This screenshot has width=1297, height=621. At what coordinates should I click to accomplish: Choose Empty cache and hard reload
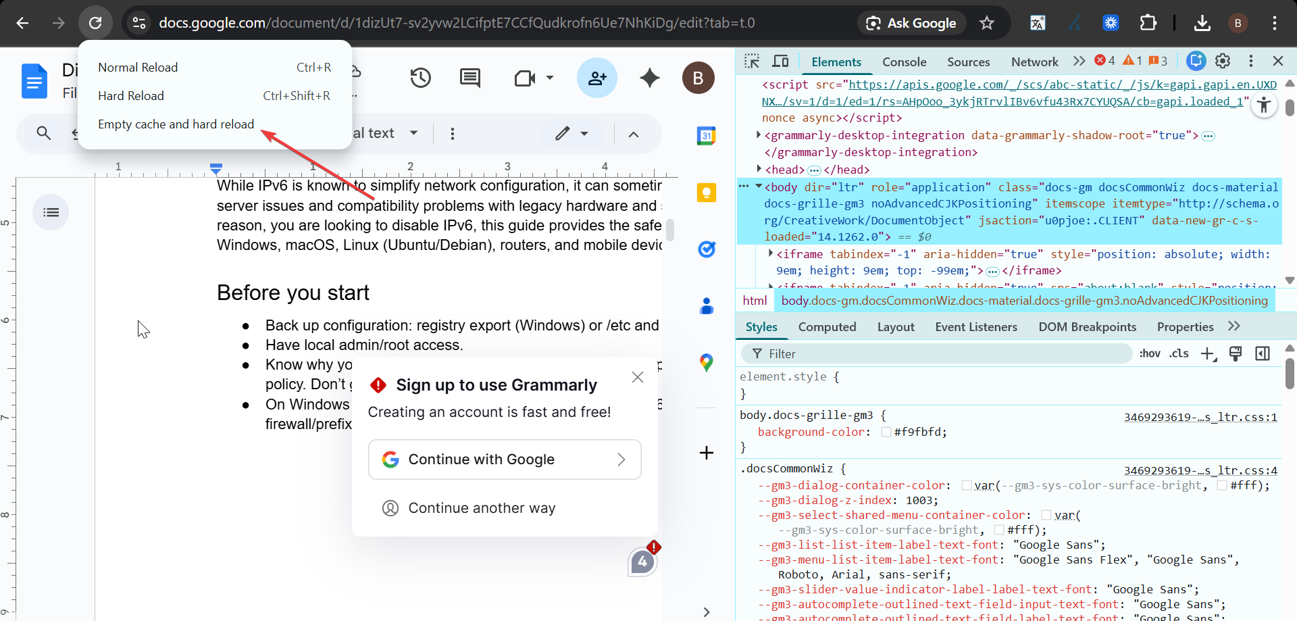pos(215,124)
